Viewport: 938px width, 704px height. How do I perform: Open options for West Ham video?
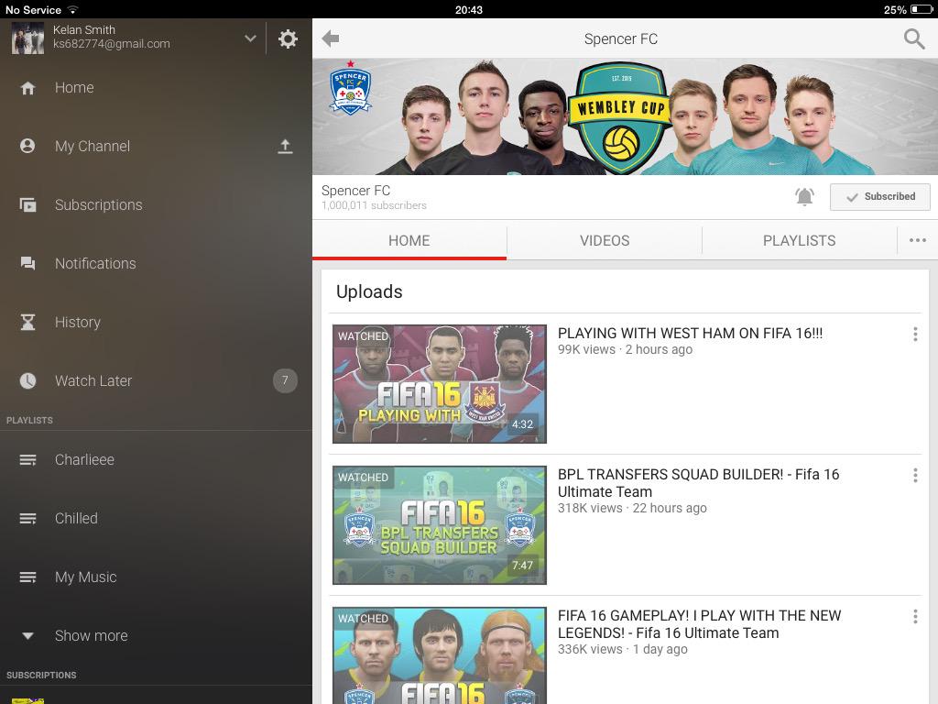915,334
